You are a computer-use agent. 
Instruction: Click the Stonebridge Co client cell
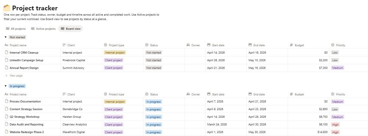(81, 109)
